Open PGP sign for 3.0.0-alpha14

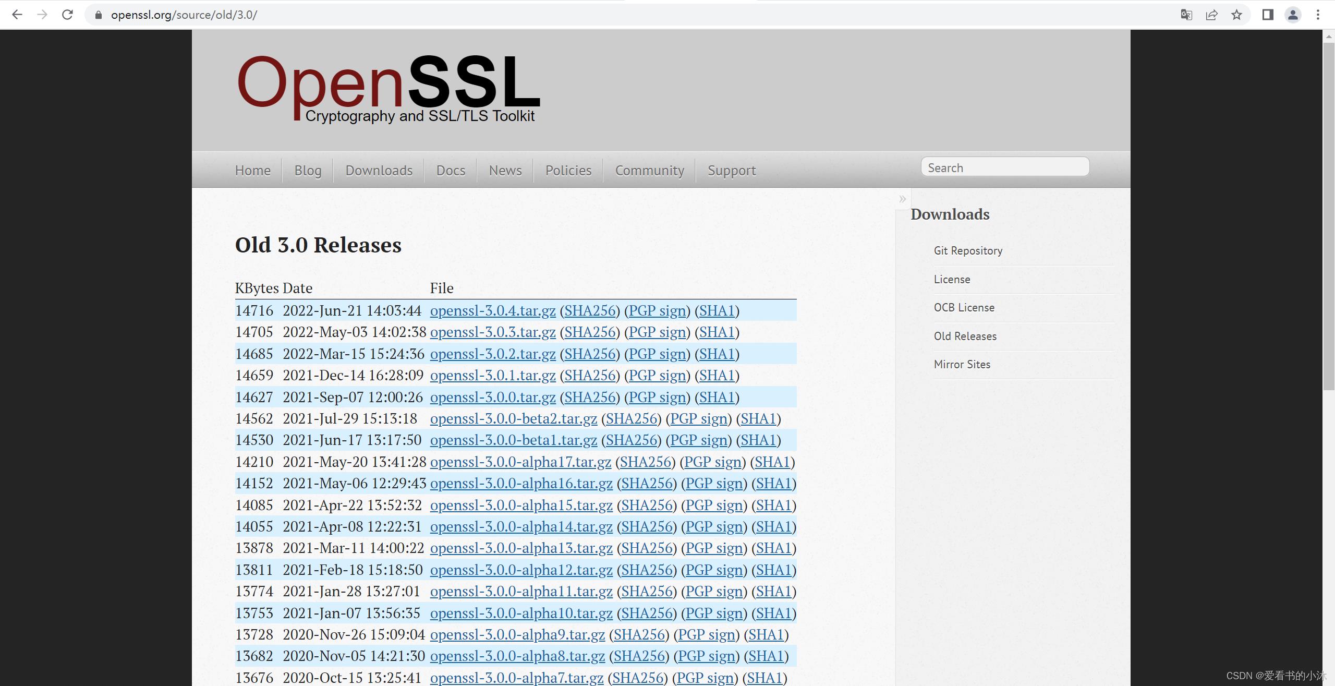point(714,526)
